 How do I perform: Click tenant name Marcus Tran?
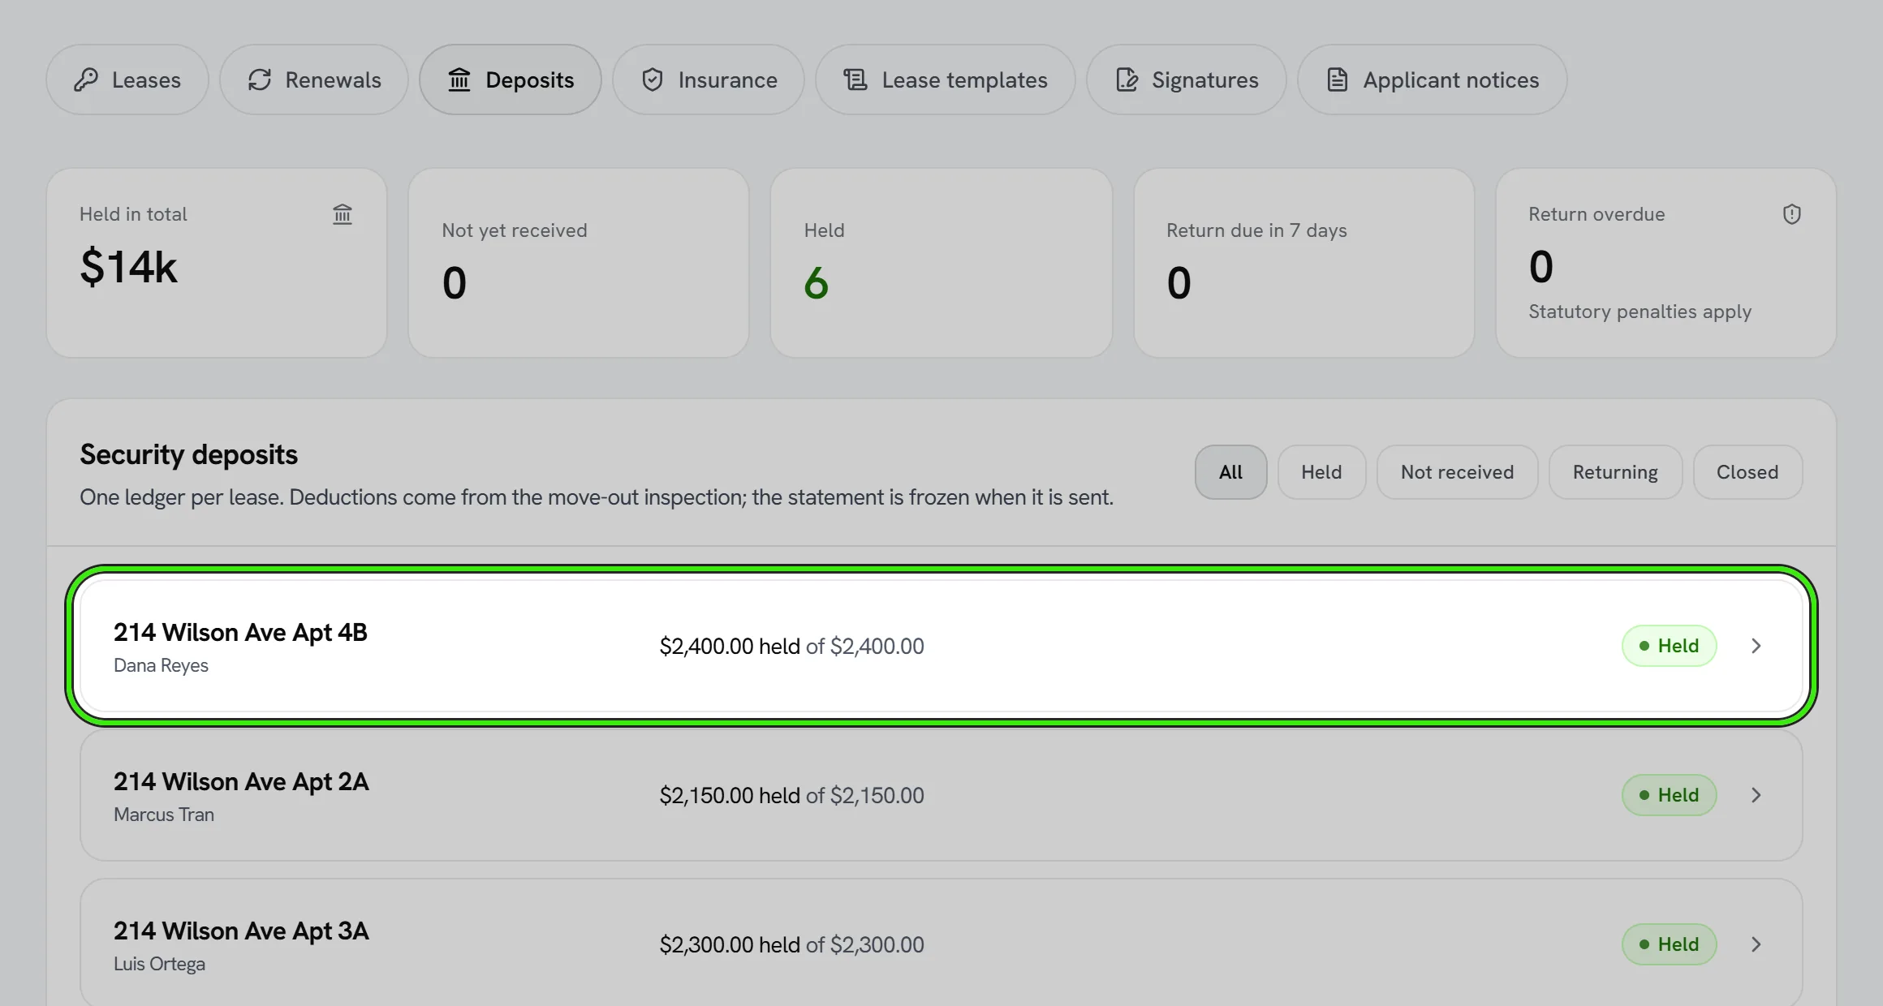(x=164, y=815)
